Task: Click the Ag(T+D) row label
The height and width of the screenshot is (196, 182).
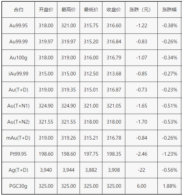Action: tap(18, 170)
